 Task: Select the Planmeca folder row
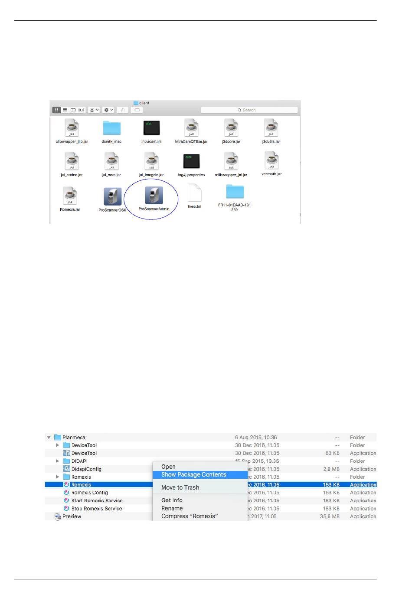click(211, 438)
